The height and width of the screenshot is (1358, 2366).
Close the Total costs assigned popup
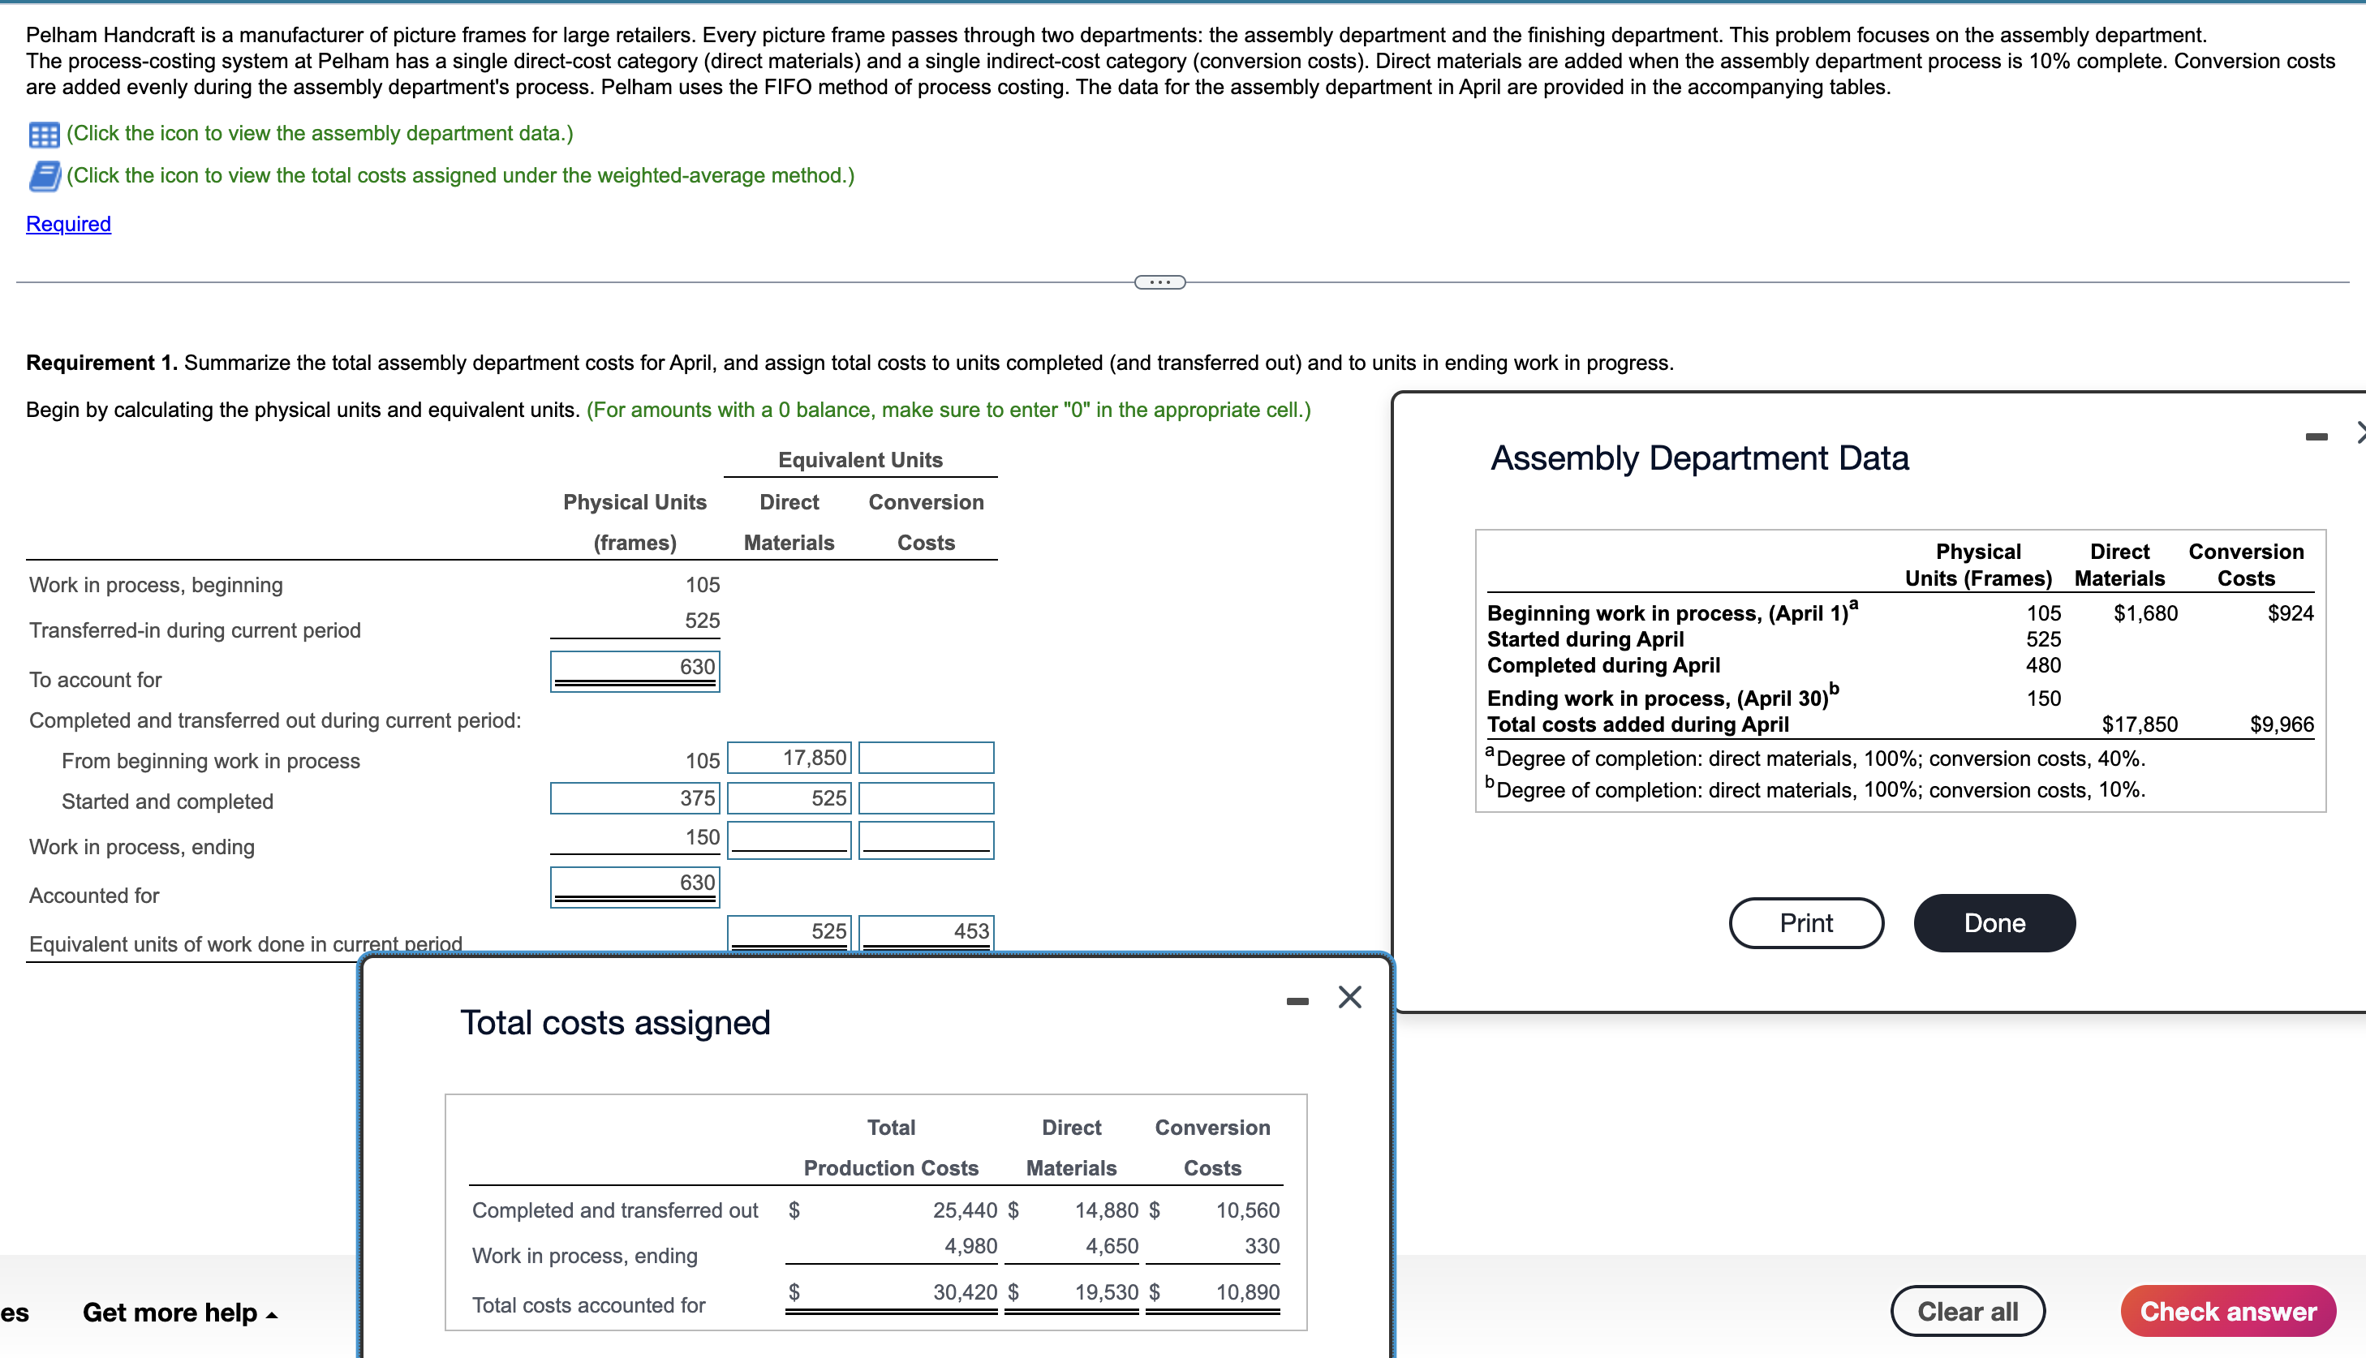pos(1349,997)
